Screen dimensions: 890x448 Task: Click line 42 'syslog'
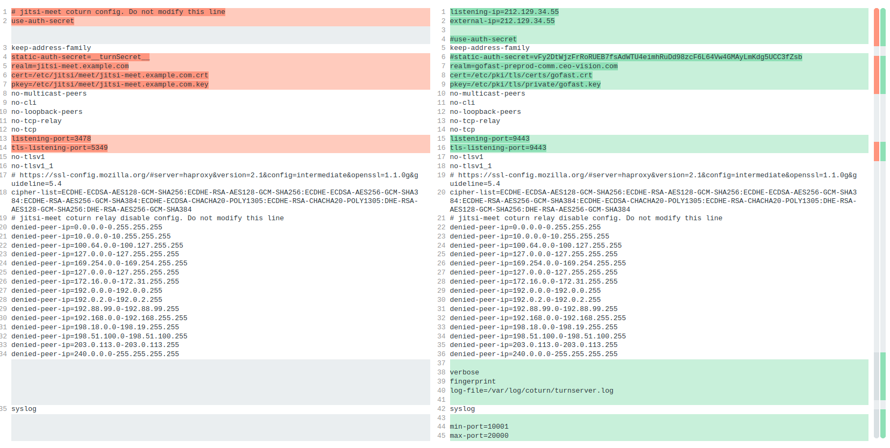coord(462,409)
